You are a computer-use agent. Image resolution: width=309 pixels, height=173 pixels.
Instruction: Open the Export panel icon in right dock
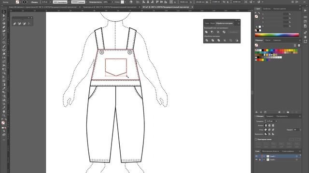305,41
